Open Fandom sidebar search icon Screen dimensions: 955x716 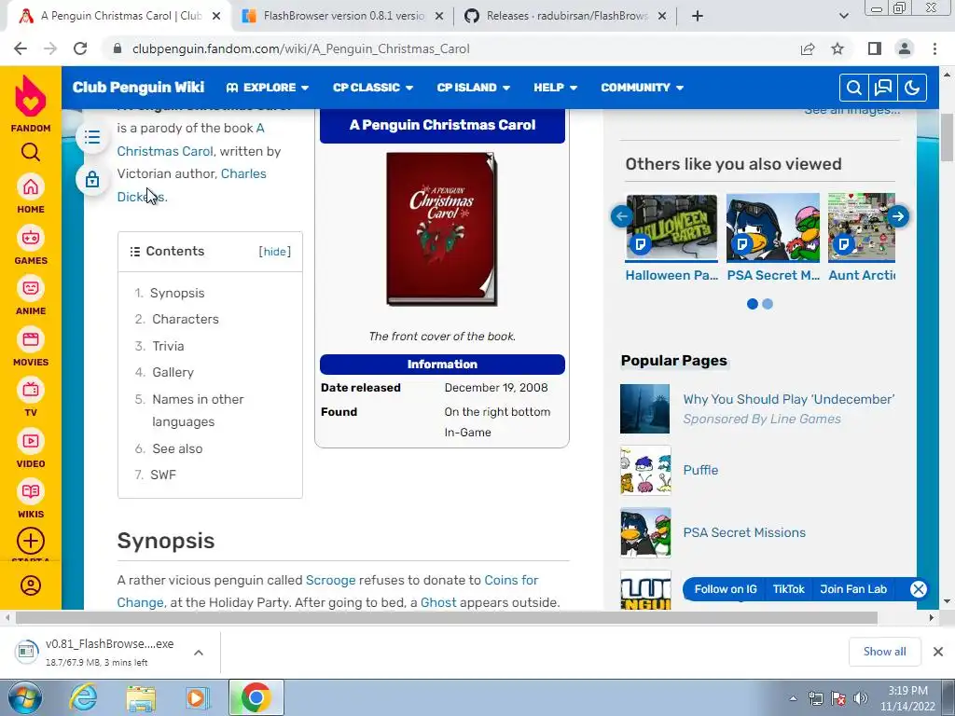coord(31,152)
